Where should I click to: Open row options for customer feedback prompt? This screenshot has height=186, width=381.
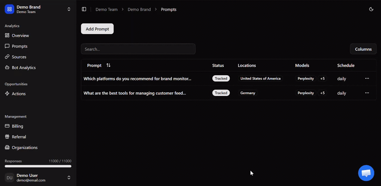(367, 93)
